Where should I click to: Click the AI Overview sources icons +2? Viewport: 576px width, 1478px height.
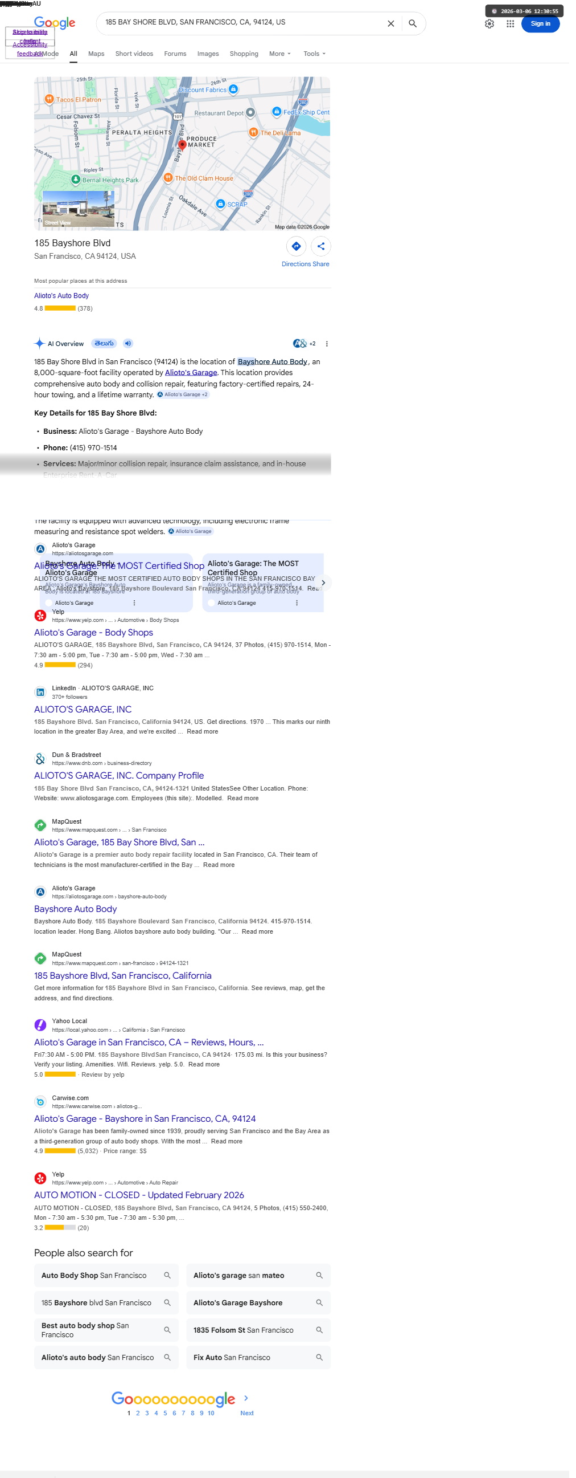coord(305,344)
